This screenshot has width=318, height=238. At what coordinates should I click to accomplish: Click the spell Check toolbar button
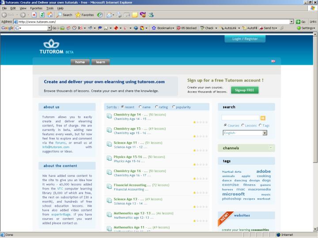pos(207,28)
